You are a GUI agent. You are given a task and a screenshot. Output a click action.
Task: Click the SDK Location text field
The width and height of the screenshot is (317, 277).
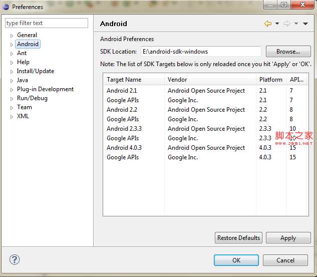point(201,52)
